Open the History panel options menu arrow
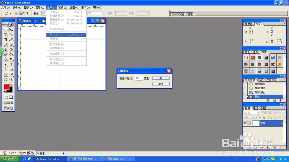Screen dimensions: 289x162 [284, 80]
